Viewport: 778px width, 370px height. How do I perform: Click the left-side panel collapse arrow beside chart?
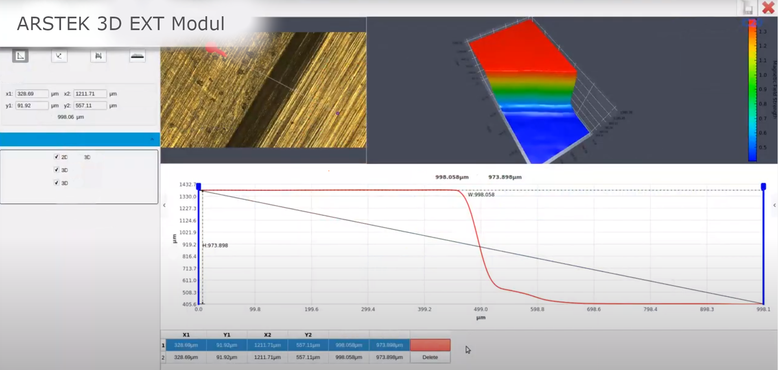click(164, 205)
